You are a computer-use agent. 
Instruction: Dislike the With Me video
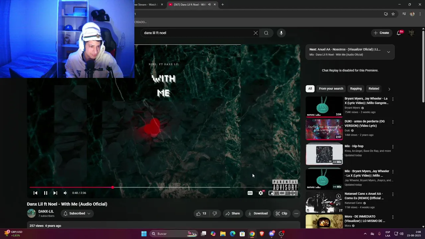[x=215, y=213]
